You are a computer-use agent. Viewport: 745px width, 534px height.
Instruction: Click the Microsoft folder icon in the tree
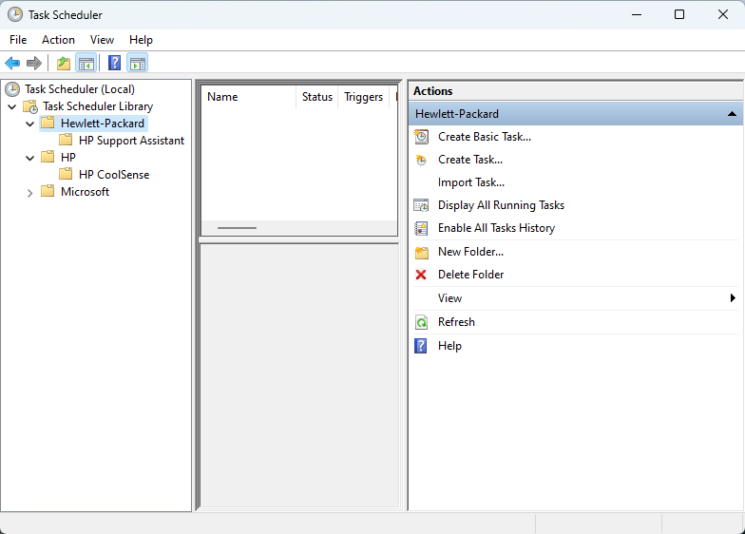click(x=48, y=192)
